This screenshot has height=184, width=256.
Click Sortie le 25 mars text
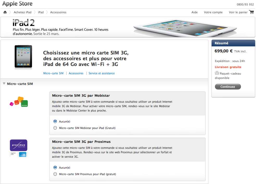pos(46,34)
